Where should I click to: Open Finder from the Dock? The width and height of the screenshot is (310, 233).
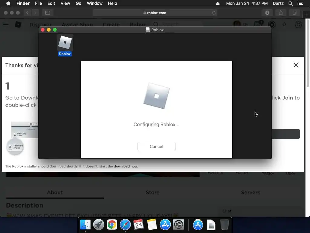[85, 225]
